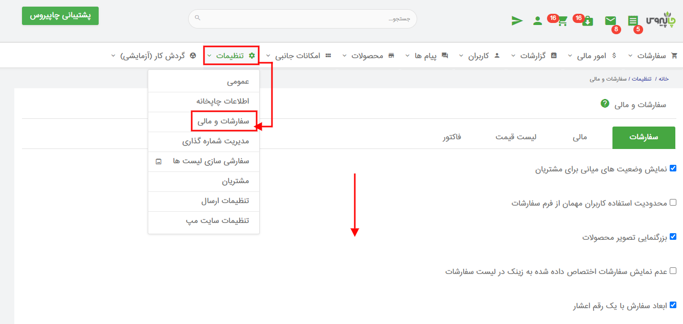This screenshot has width=683, height=324.
Task: Open سفارشی سازی لیست ها menu entry
Action: [203, 161]
